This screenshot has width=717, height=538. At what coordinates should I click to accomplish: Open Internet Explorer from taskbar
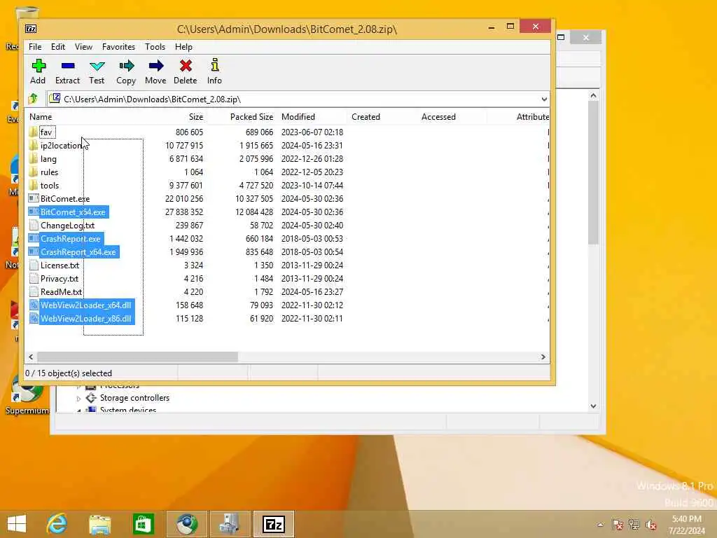tap(57, 524)
